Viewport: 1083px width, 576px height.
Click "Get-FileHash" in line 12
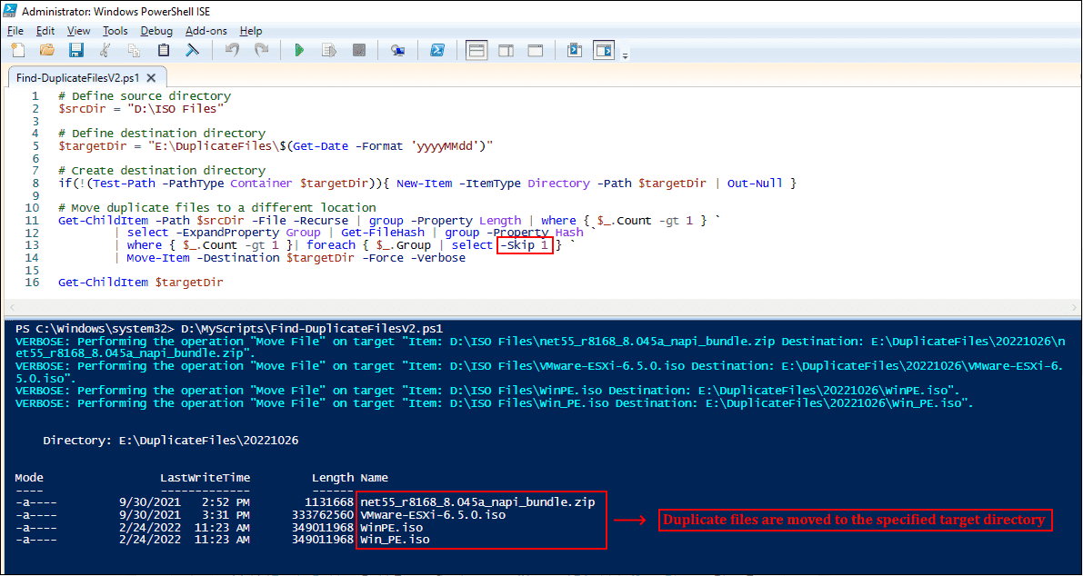pyautogui.click(x=383, y=233)
